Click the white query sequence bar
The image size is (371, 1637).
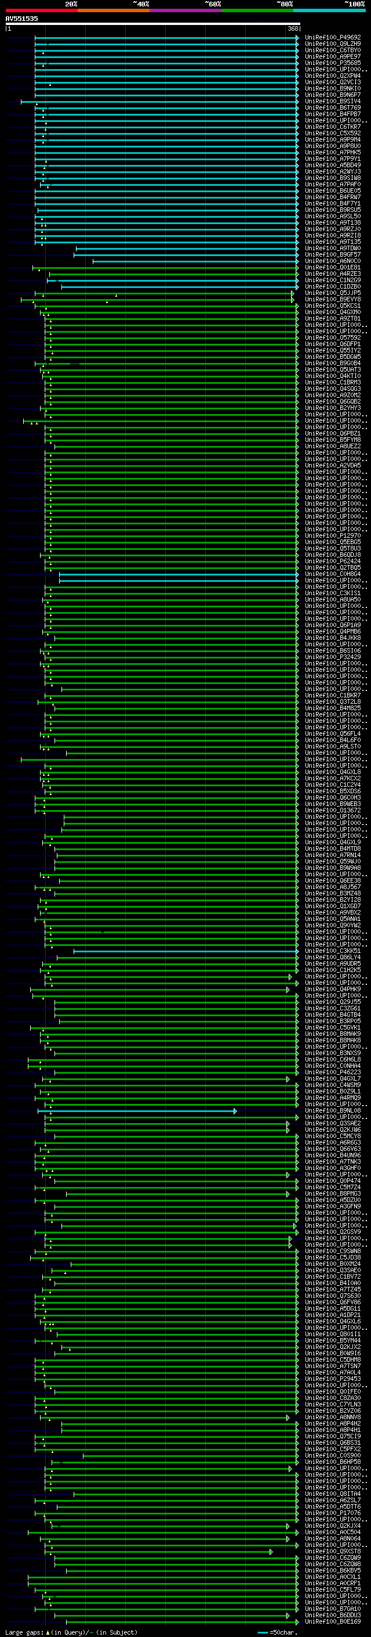153,23
